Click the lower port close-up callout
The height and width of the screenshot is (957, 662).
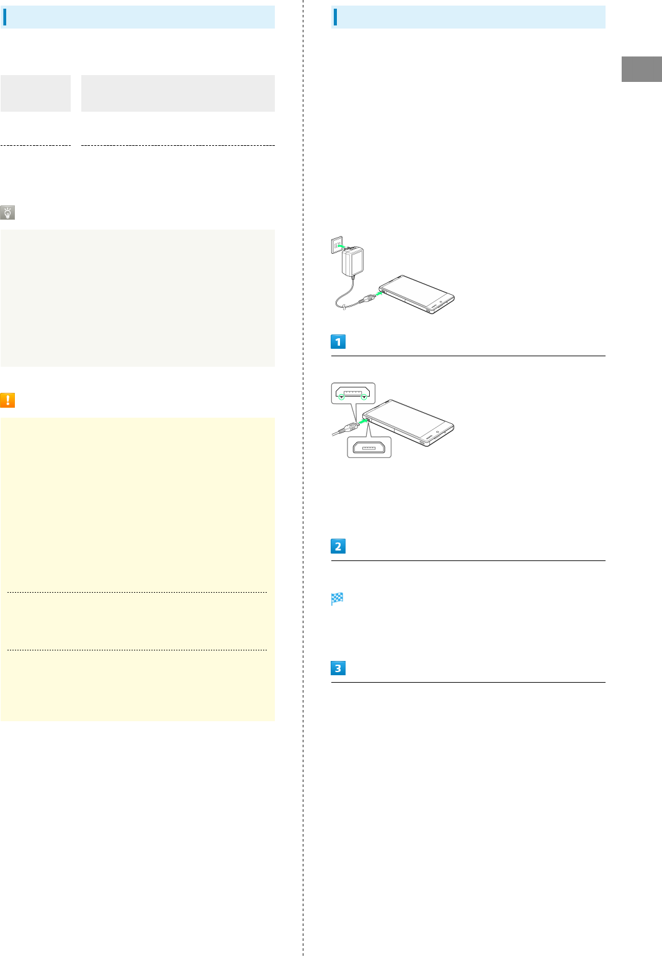click(369, 447)
